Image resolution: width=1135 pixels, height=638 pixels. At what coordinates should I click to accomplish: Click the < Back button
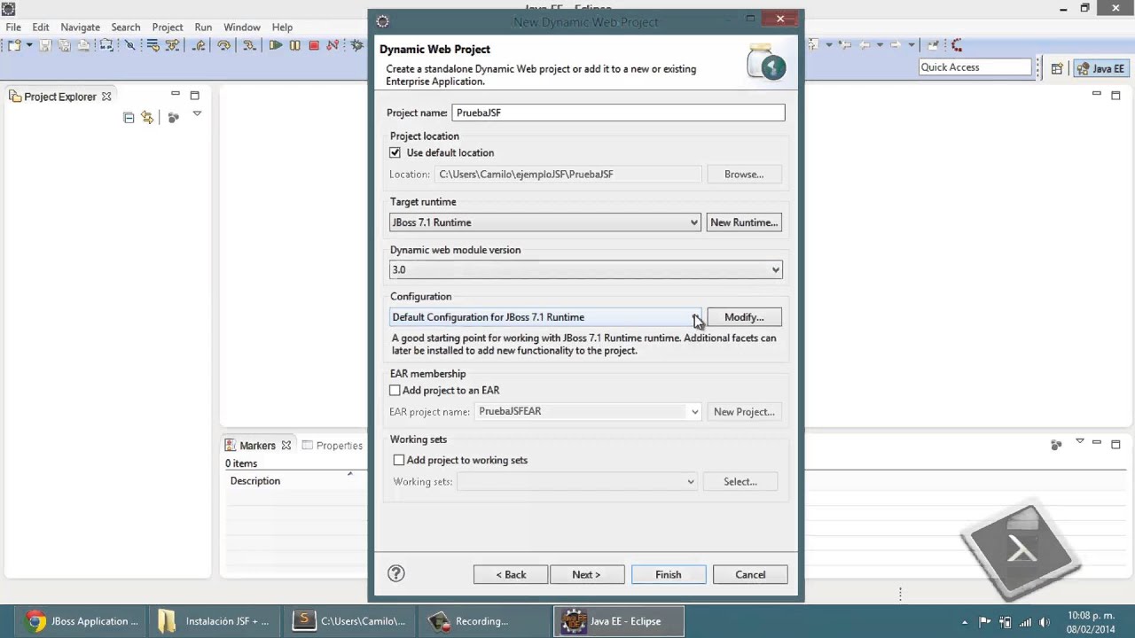pyautogui.click(x=511, y=575)
